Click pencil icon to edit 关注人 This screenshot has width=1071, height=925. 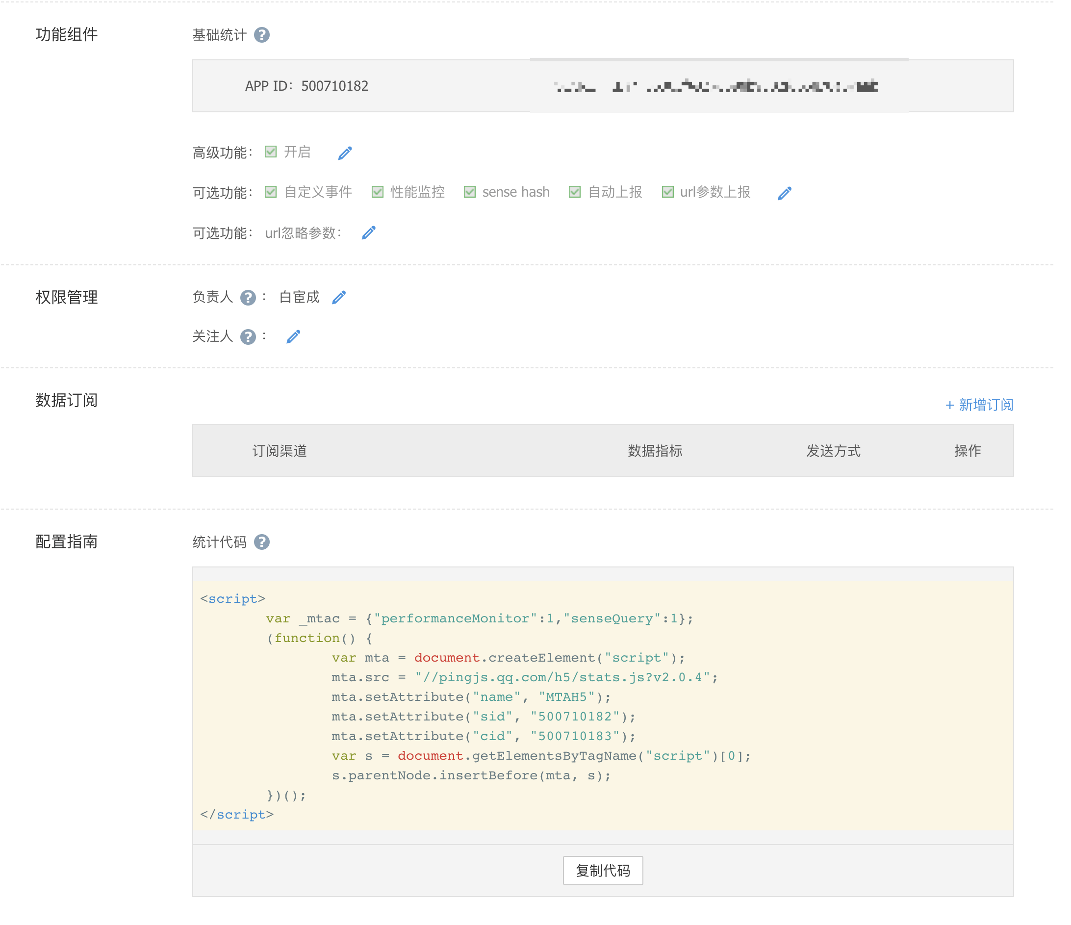pos(293,336)
